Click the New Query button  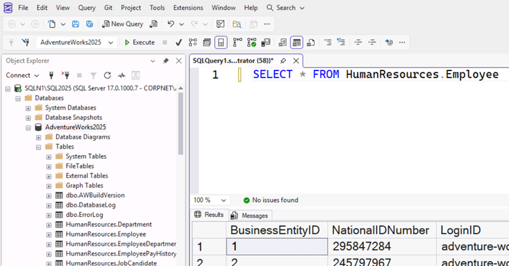click(x=123, y=24)
